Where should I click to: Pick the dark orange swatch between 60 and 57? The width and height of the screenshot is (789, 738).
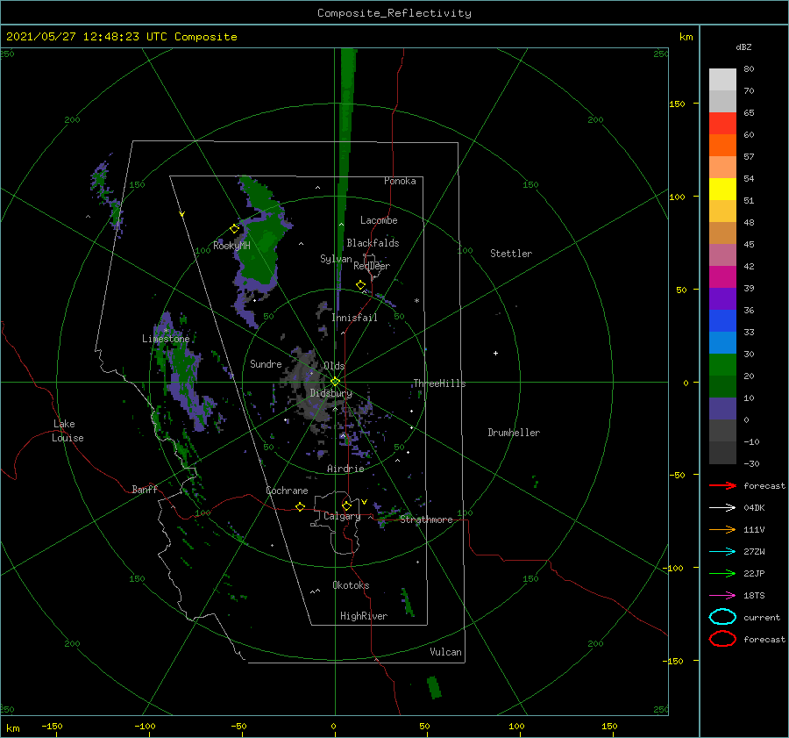pos(722,146)
